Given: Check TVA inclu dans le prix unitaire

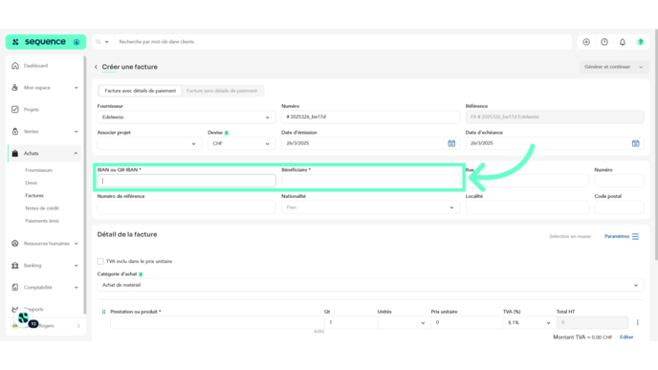Looking at the screenshot, I should [x=100, y=261].
